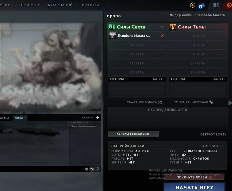Click Shambaha Marara retard in participants list
Viewport: 232px width, 191px height.
click(x=84, y=126)
